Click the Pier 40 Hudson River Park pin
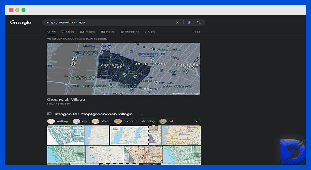The image size is (311, 170). 93,77
